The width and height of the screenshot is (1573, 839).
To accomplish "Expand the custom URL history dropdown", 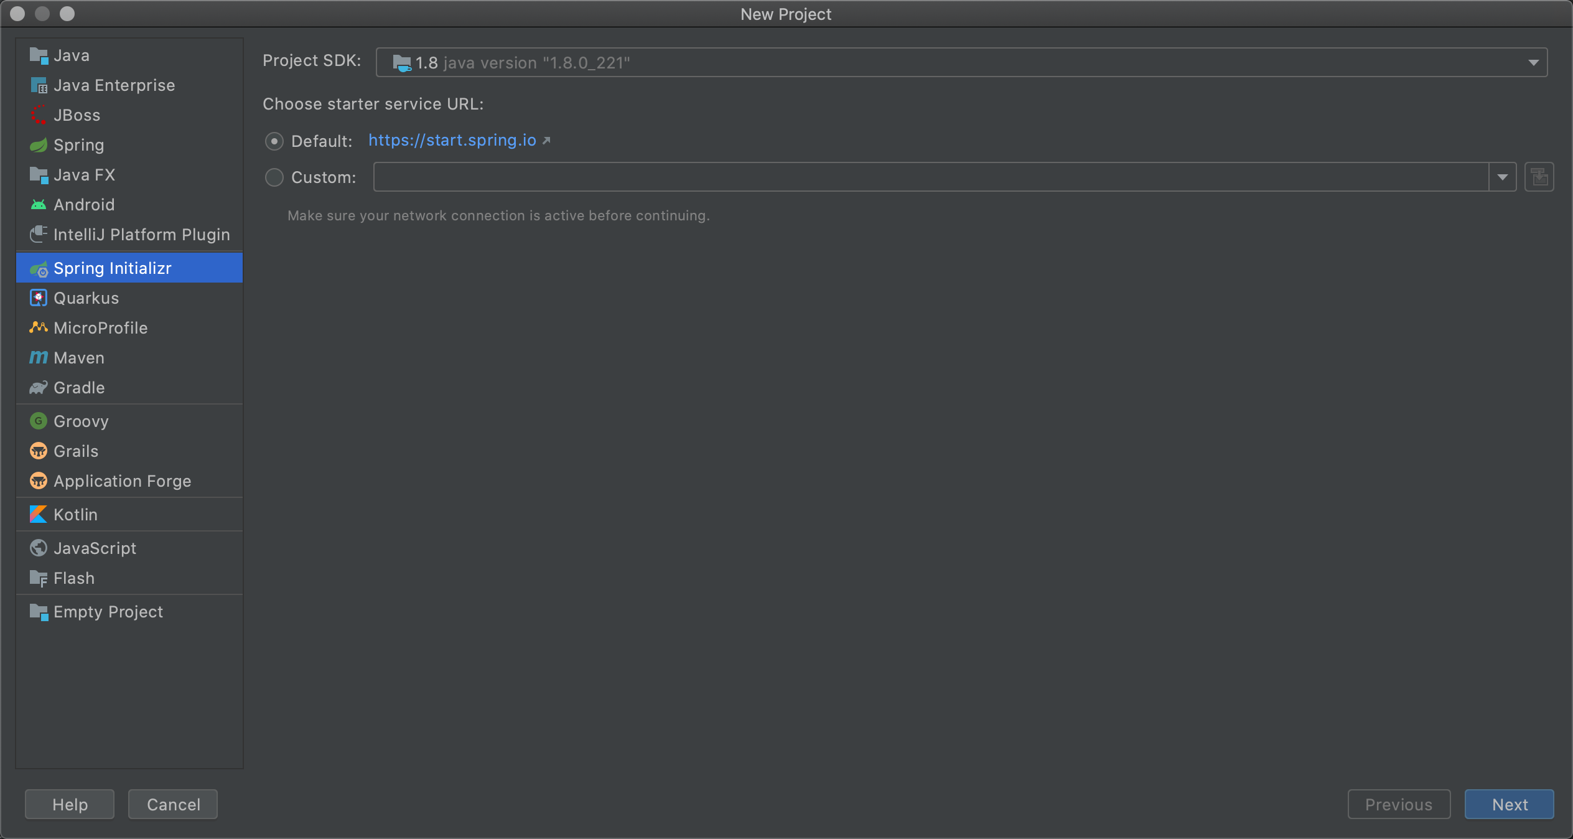I will 1503,177.
